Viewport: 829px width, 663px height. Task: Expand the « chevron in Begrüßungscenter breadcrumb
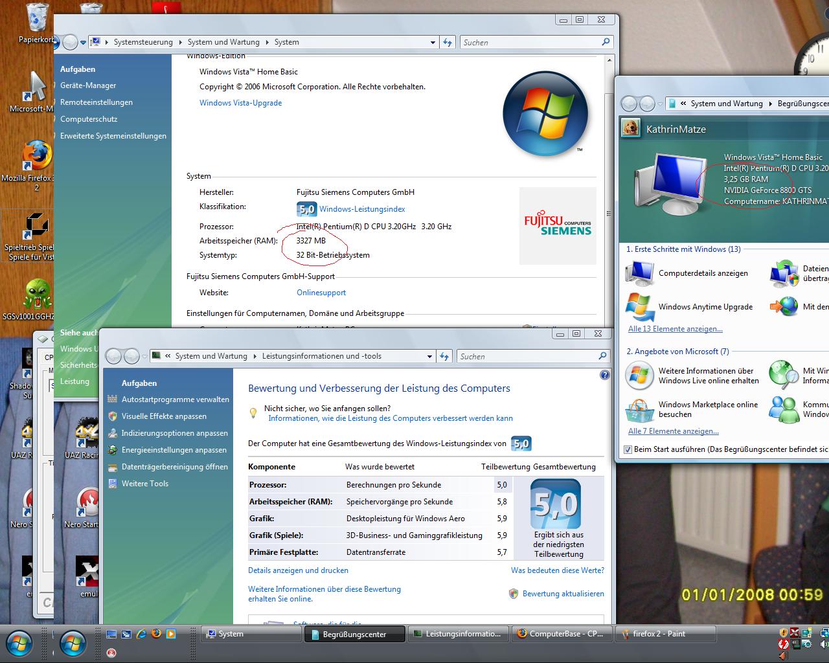[683, 104]
